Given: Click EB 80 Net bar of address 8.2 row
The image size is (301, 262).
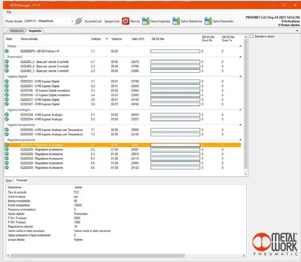Looking at the screenshot, I should click(x=175, y=149).
